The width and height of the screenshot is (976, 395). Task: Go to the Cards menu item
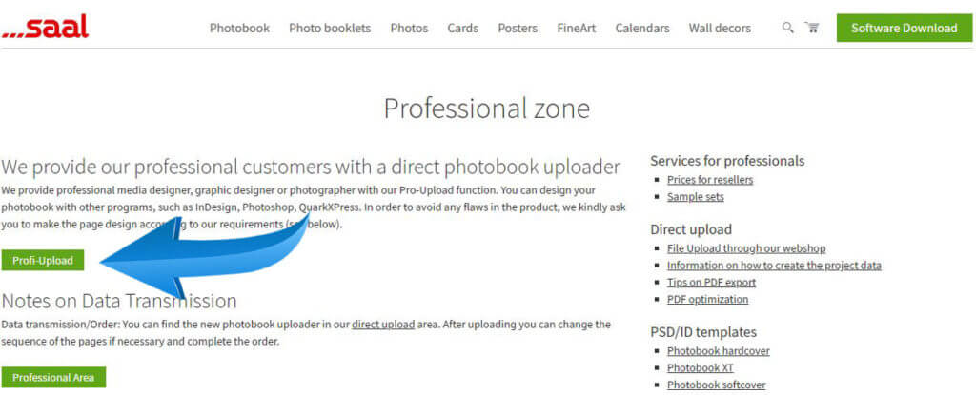tap(462, 28)
